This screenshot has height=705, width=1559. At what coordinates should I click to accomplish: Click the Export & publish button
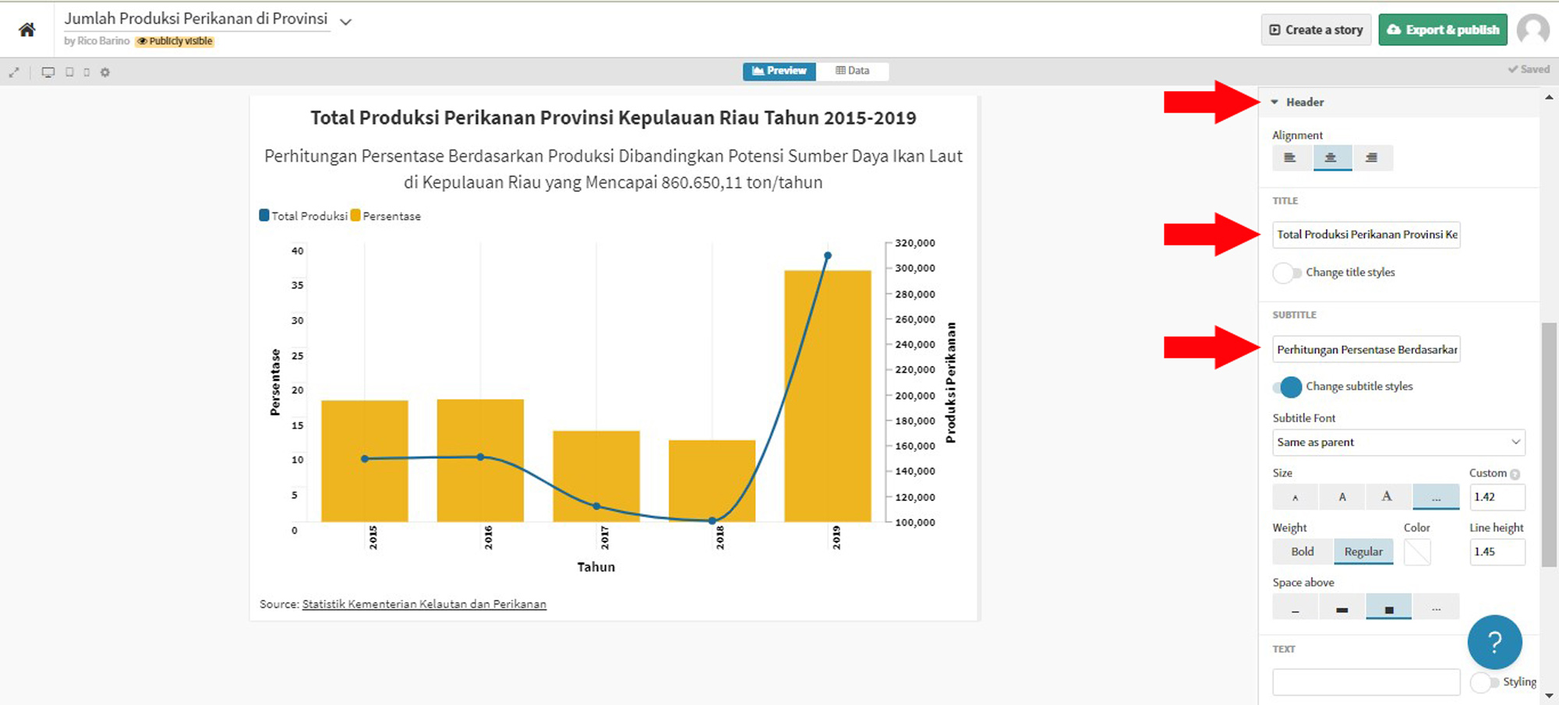pos(1443,29)
